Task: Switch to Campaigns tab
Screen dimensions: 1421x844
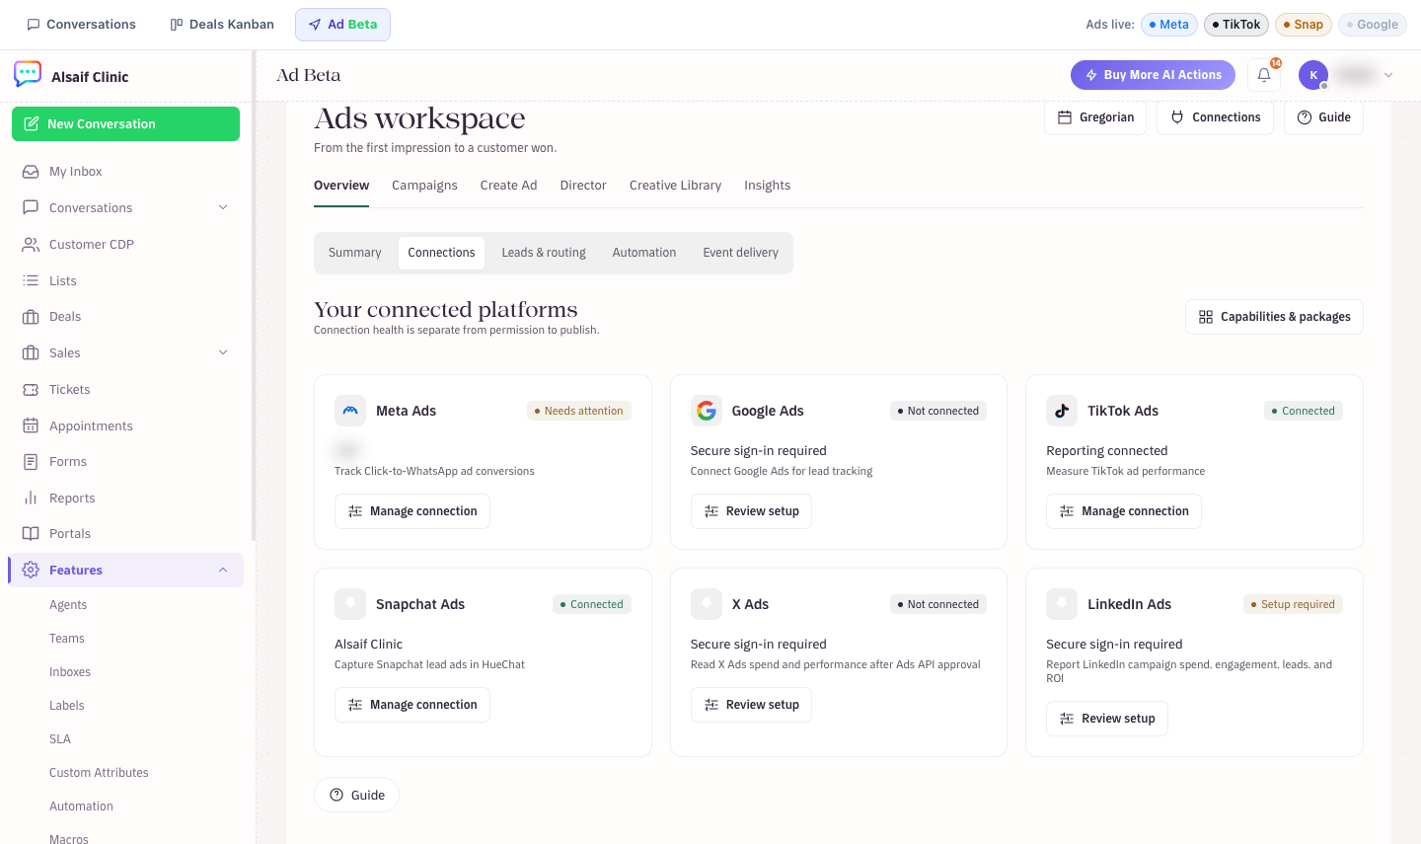Action: click(x=424, y=186)
